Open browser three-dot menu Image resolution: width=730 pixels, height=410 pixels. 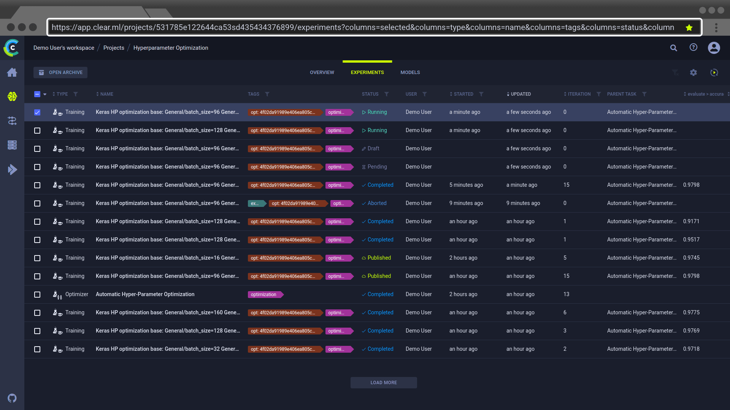[716, 27]
